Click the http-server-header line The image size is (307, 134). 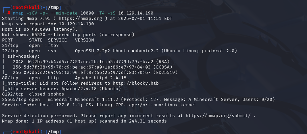[61, 89]
